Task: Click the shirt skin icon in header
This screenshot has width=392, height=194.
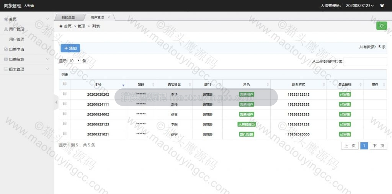Action: (x=382, y=6)
